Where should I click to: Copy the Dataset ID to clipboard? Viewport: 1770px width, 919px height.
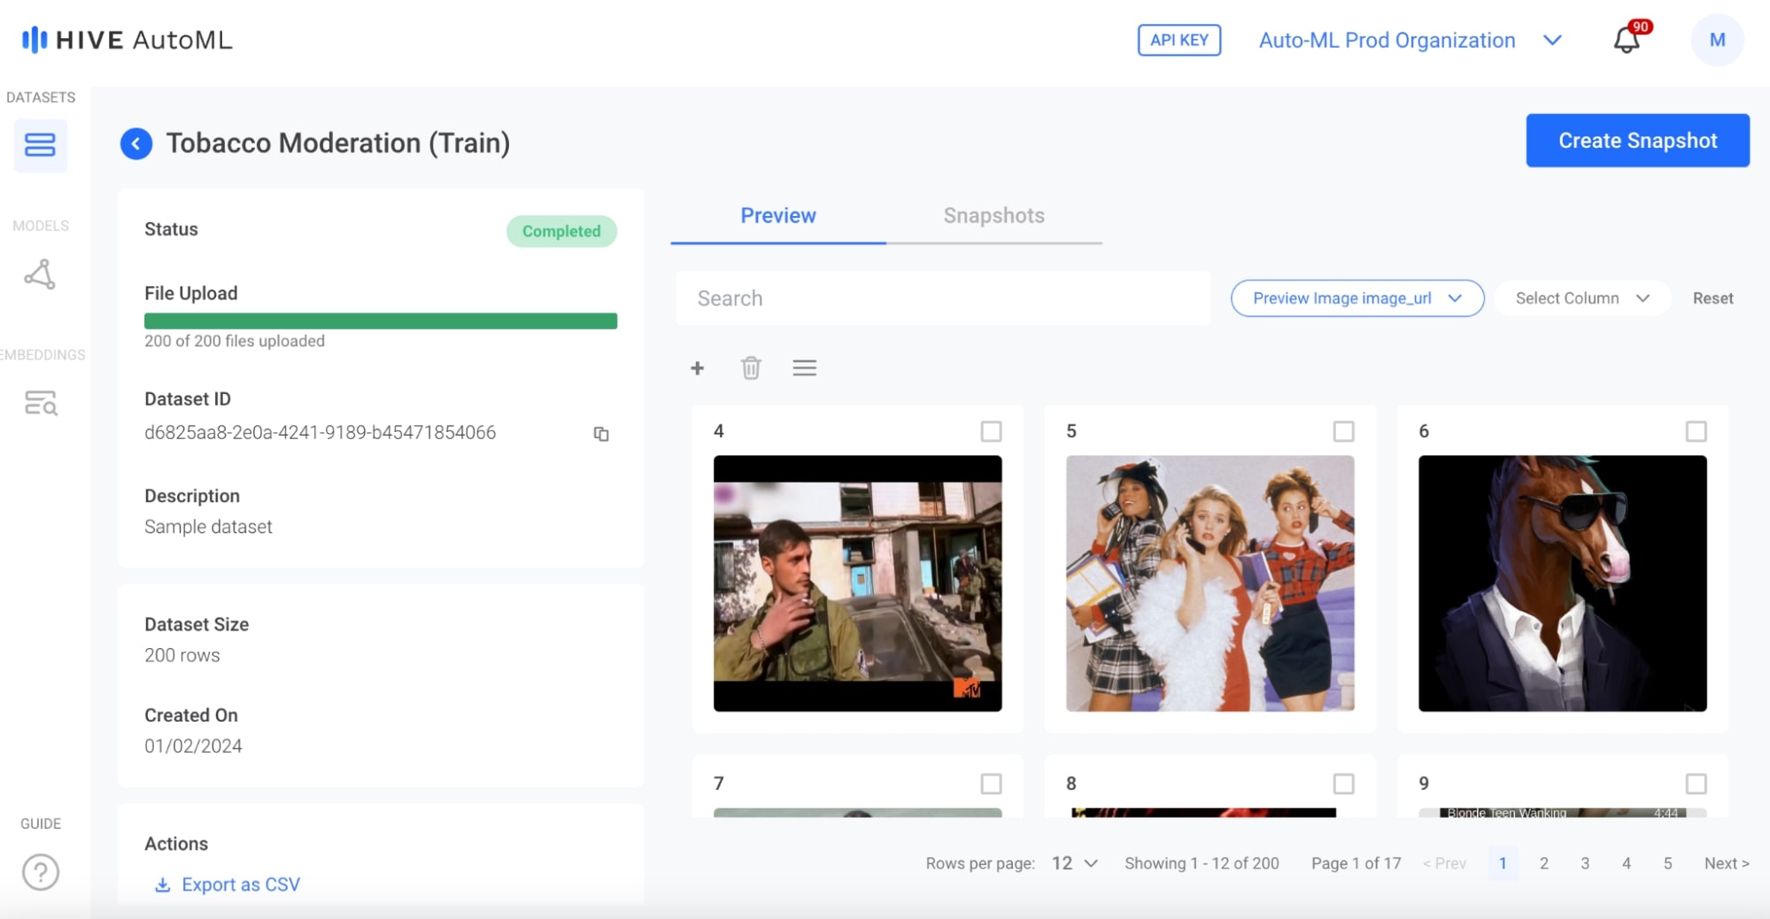coord(601,434)
